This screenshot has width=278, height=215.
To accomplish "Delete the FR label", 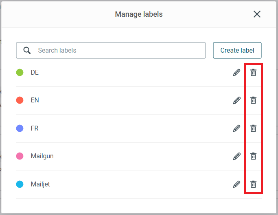I will click(x=253, y=128).
